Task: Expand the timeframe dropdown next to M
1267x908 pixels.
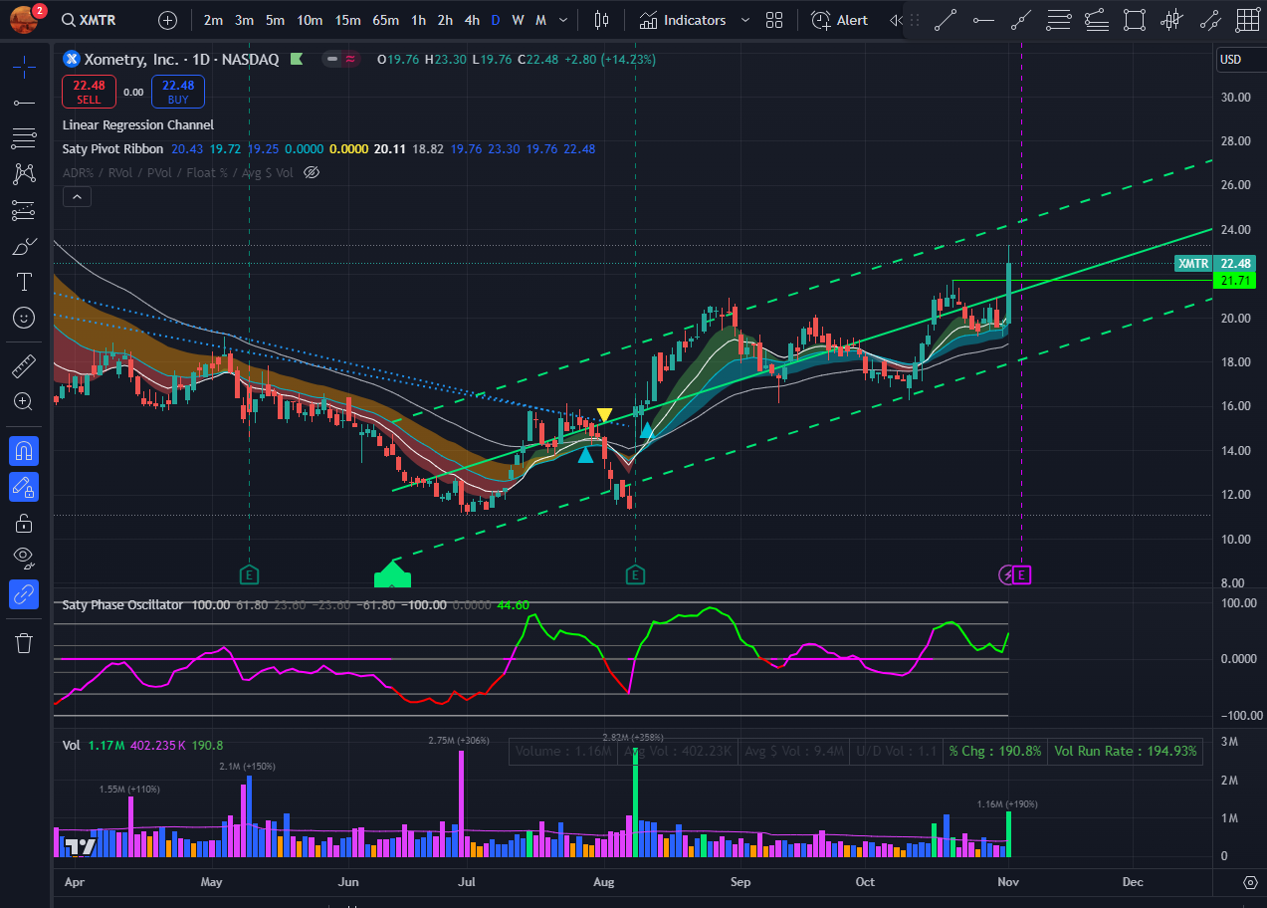Action: (x=562, y=19)
